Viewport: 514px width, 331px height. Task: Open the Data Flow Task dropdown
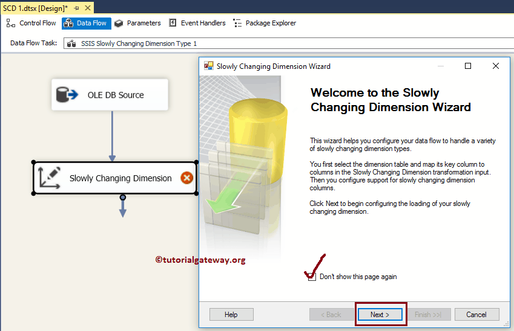(x=289, y=43)
